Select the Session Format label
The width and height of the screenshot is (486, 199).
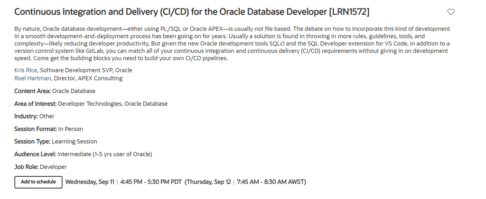tap(36, 129)
